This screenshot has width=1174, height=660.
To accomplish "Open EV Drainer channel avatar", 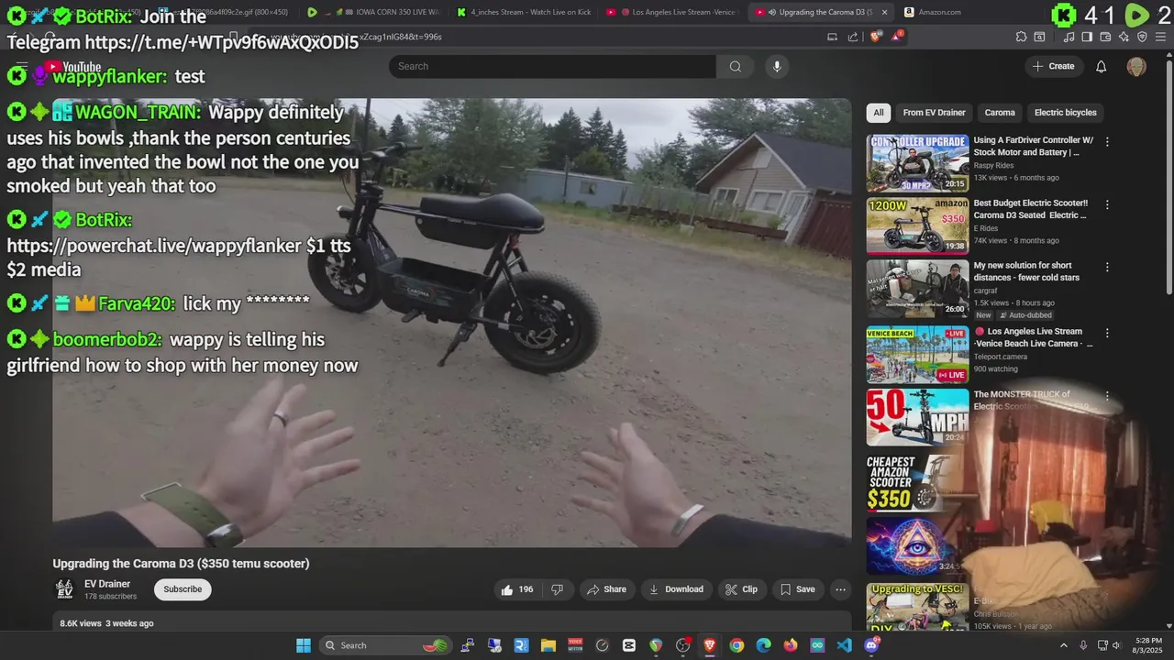I will click(x=64, y=589).
